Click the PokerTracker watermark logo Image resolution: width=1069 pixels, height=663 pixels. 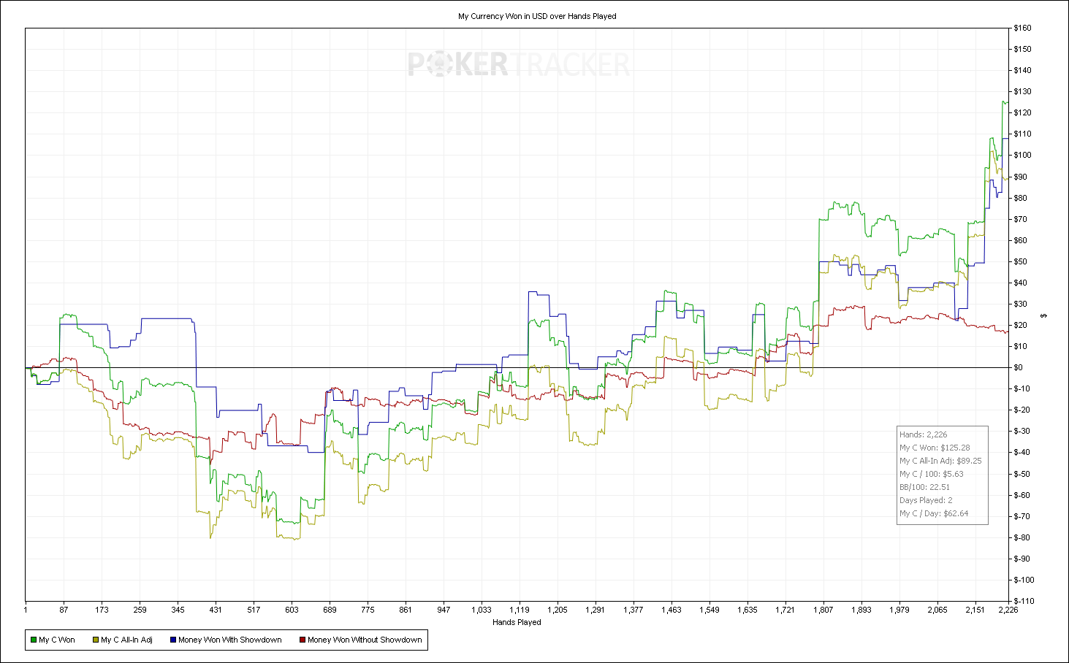[x=519, y=64]
